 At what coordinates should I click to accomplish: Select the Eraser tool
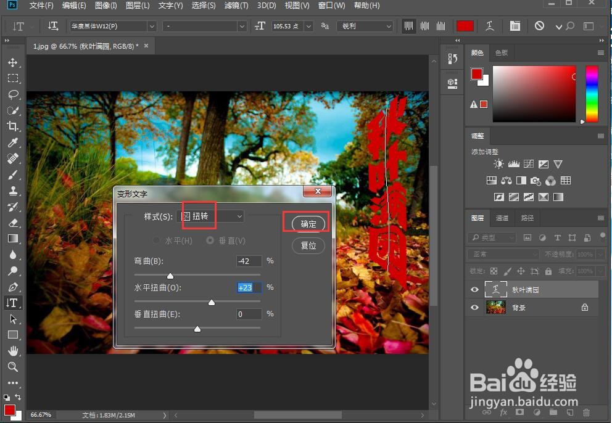point(13,223)
